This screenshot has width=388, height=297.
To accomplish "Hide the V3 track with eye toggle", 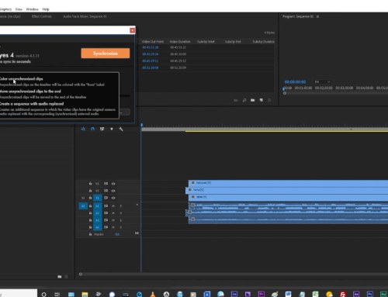I will click(x=113, y=184).
